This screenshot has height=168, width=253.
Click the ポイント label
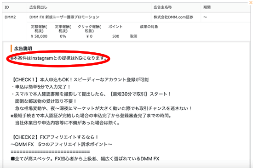tap(115, 27)
